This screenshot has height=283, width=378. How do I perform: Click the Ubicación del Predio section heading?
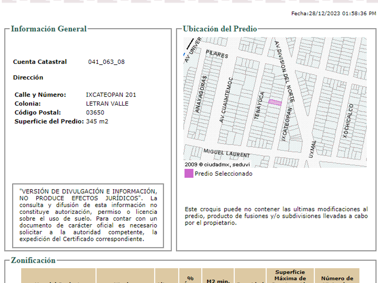(220, 29)
